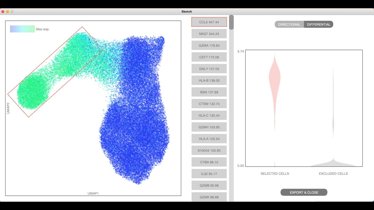Select the CTSW gene entry
This screenshot has height=210, width=374.
tap(209, 104)
